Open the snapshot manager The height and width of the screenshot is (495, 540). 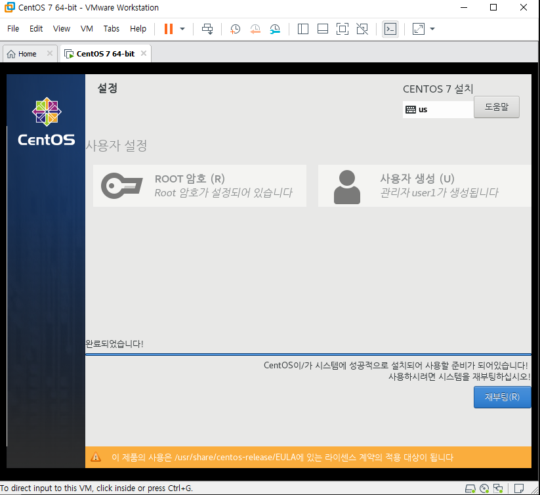tap(275, 29)
